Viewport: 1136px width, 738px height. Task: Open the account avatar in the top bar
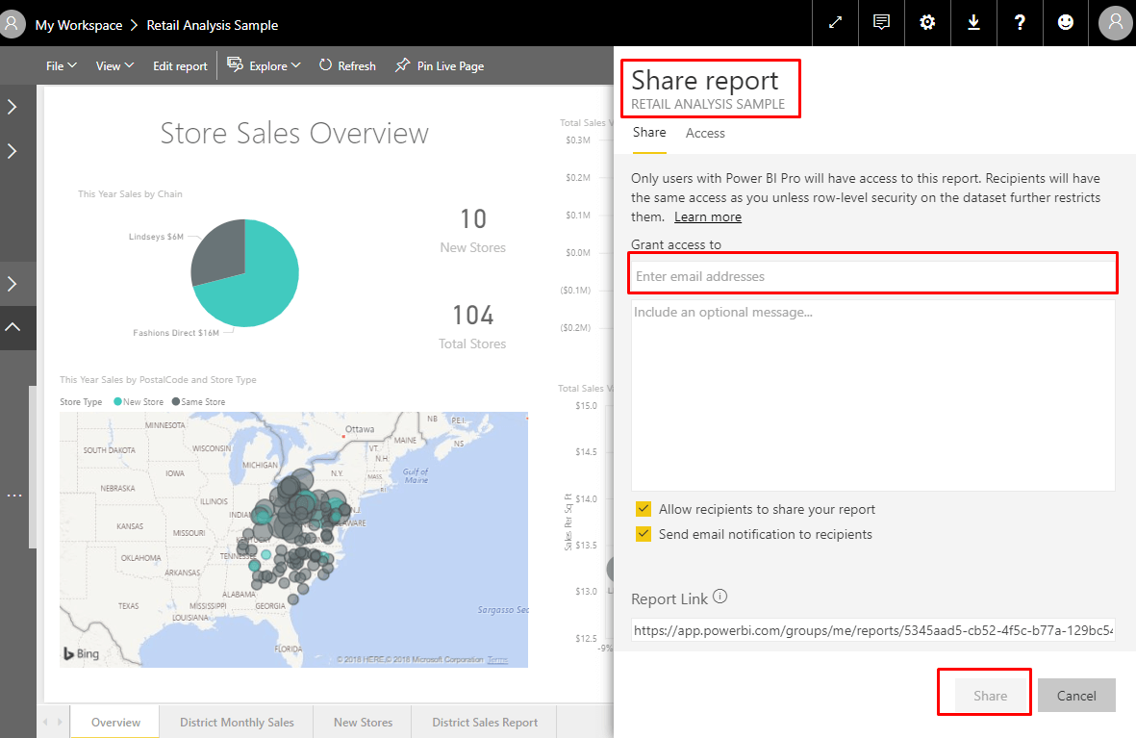(1116, 23)
